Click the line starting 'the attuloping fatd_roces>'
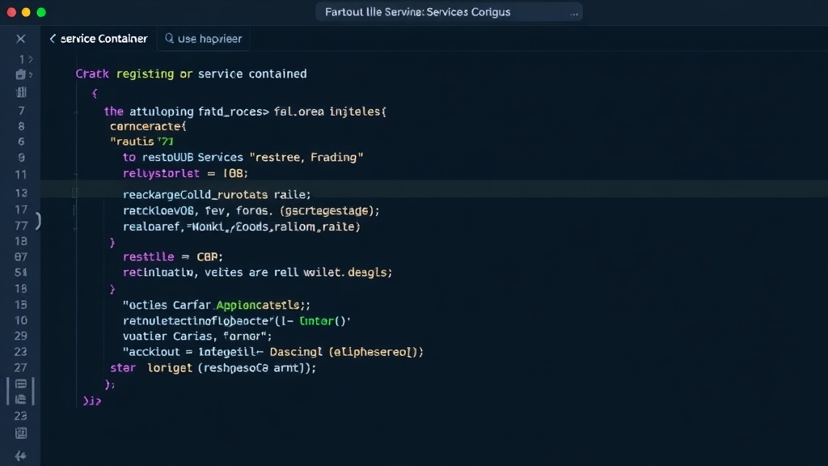This screenshot has height=466, width=828. point(245,112)
